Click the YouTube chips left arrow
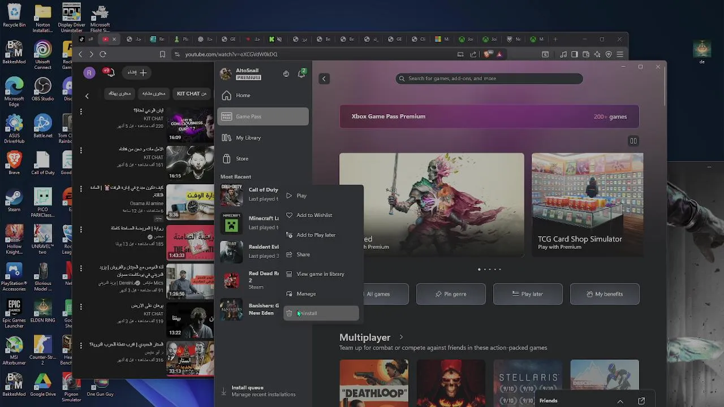724x407 pixels. pos(87,96)
